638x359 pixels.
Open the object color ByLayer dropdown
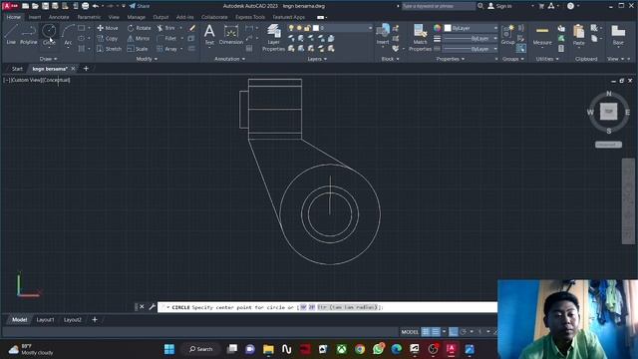click(x=471, y=28)
